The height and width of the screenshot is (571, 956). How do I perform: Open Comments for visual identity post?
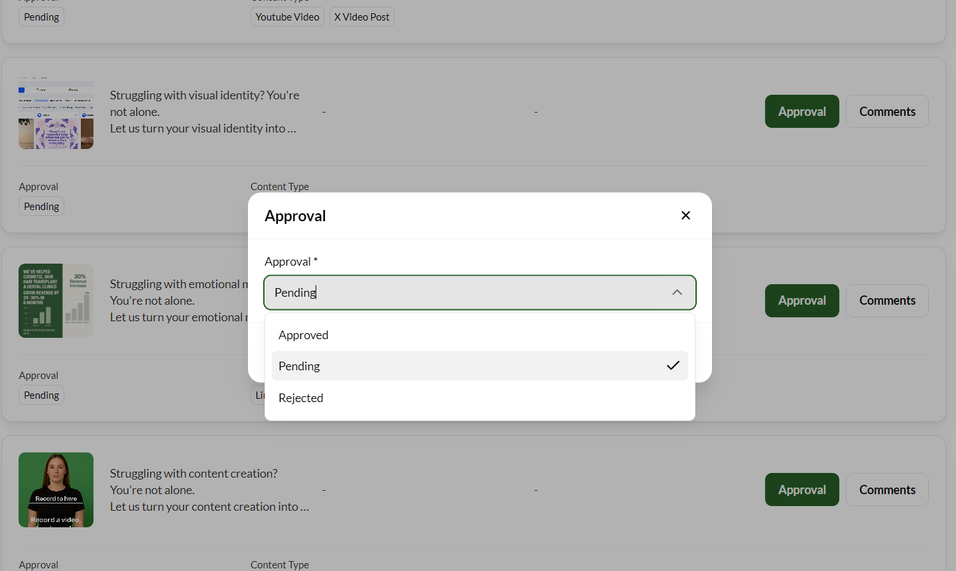coord(886,111)
